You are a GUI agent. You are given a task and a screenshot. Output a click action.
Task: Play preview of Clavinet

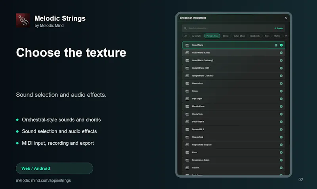281,168
